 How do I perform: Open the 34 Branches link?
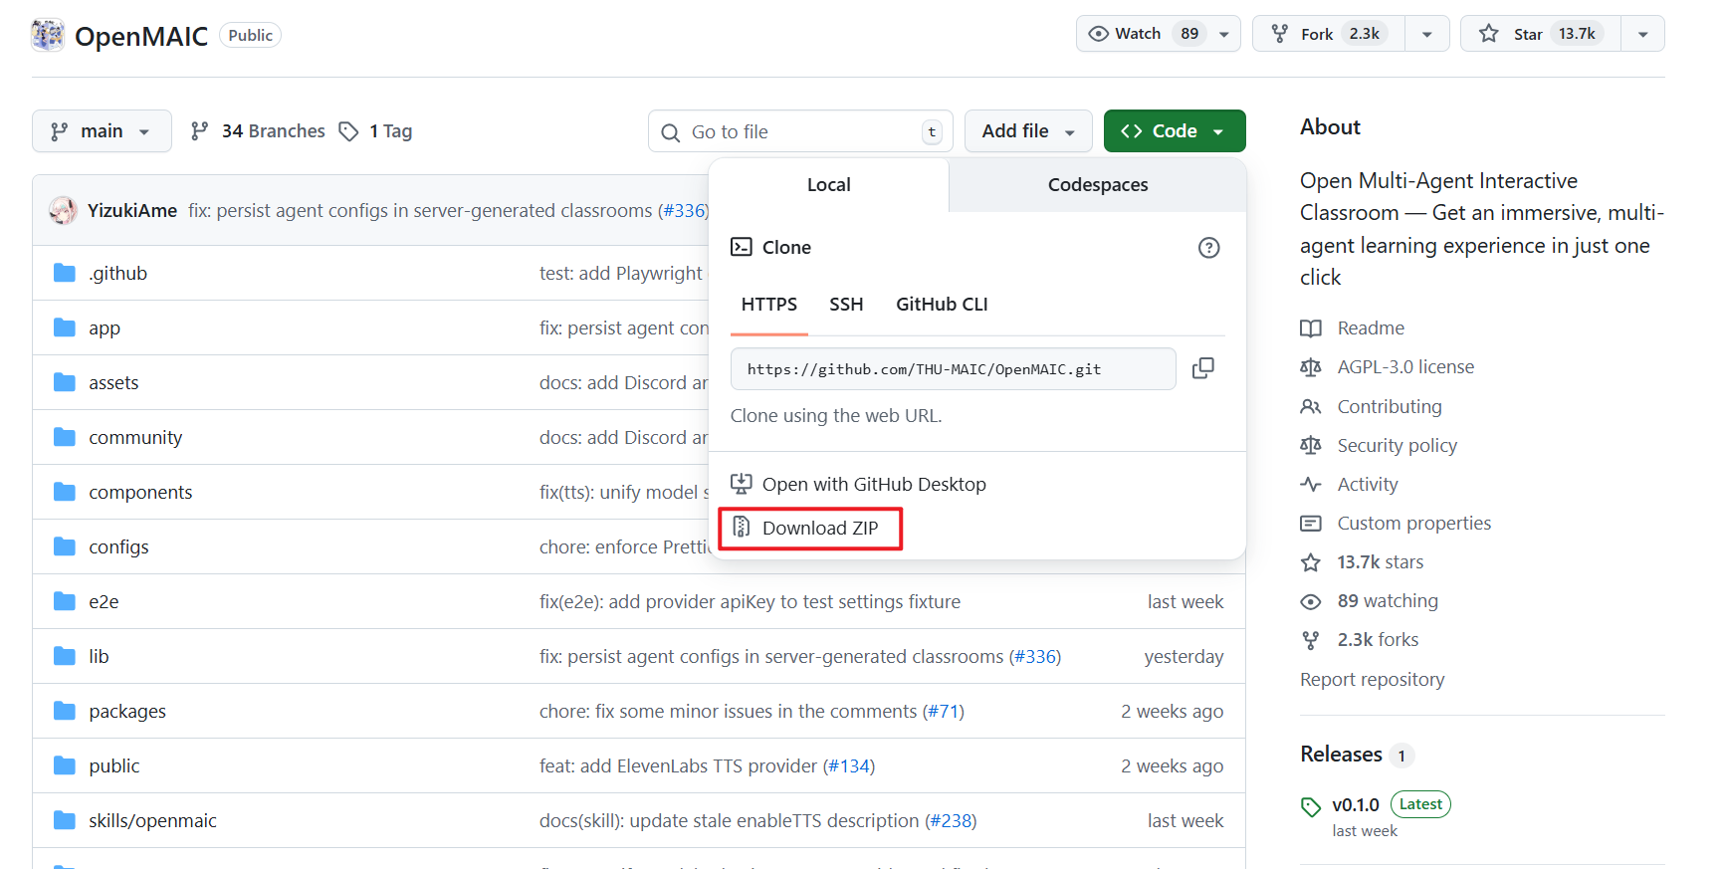[259, 131]
